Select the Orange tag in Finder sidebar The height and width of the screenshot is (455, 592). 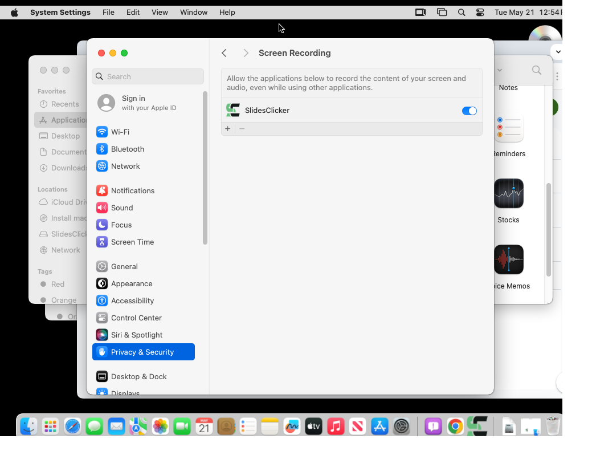(59, 300)
